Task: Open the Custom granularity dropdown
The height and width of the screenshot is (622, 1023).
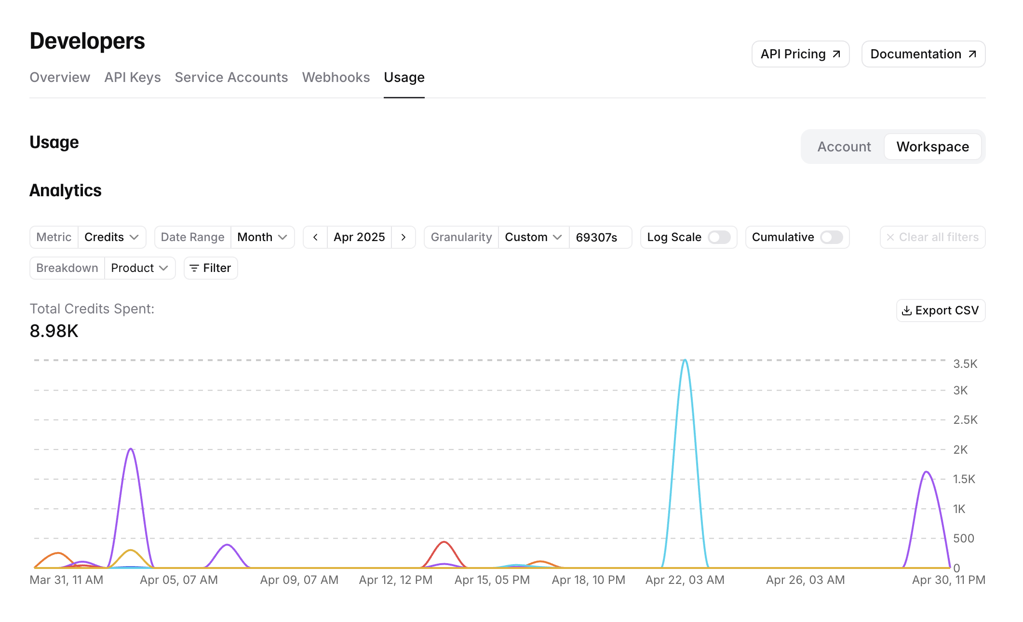Action: [532, 237]
